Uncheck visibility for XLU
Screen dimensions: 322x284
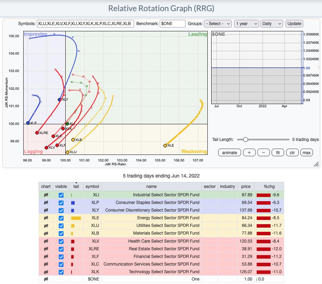pyautogui.click(x=61, y=226)
